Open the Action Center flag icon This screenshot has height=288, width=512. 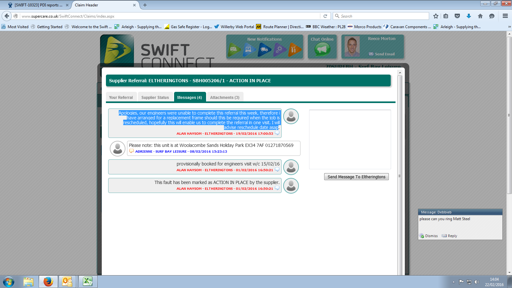(x=461, y=282)
